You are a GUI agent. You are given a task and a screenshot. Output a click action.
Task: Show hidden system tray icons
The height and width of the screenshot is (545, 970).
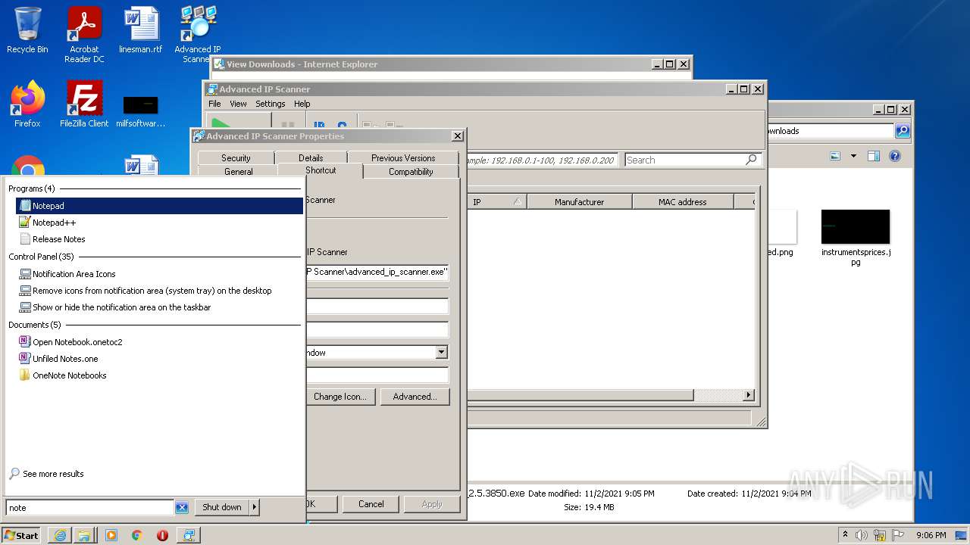tap(846, 535)
